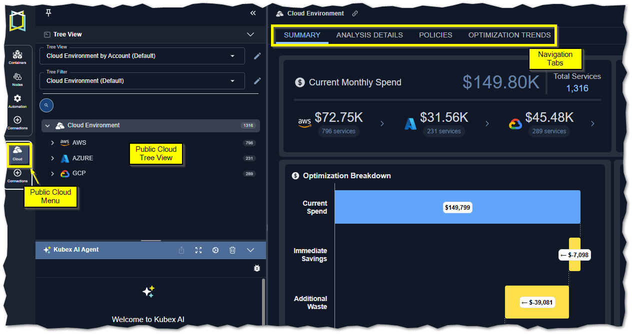This screenshot has height=334, width=632.
Task: Open the Automation gear menu
Action: click(17, 101)
